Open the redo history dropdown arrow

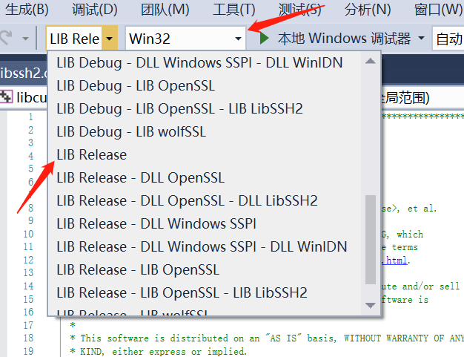coord(26,39)
